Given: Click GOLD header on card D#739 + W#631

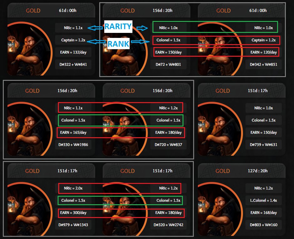Looking at the screenshot, I should (x=223, y=91).
